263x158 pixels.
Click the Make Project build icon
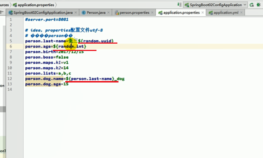point(179,5)
